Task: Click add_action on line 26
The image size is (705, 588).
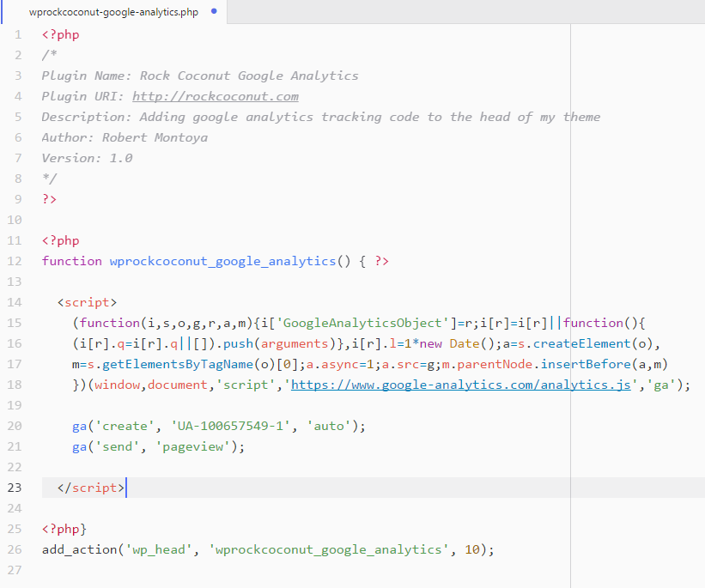Action: [80, 549]
